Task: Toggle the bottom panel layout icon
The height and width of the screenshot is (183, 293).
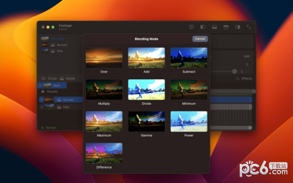Action: 214,27
